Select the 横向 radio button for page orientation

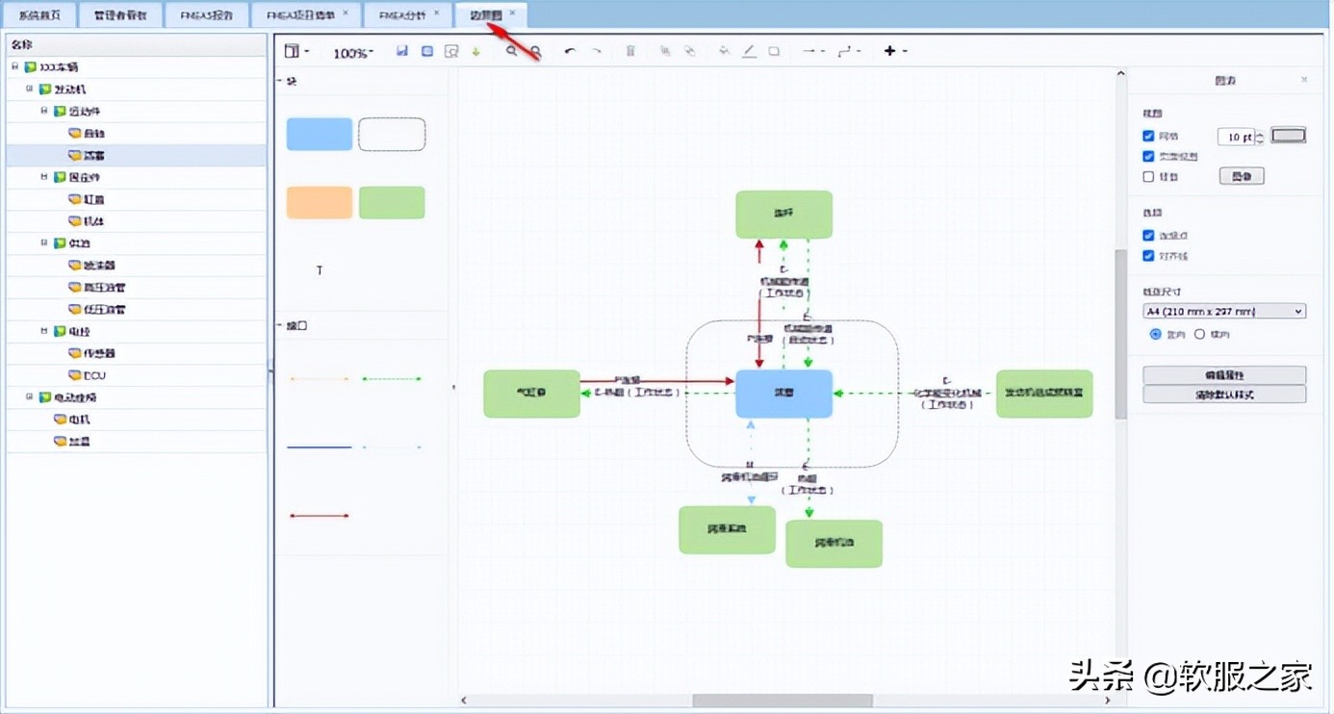tap(1200, 334)
